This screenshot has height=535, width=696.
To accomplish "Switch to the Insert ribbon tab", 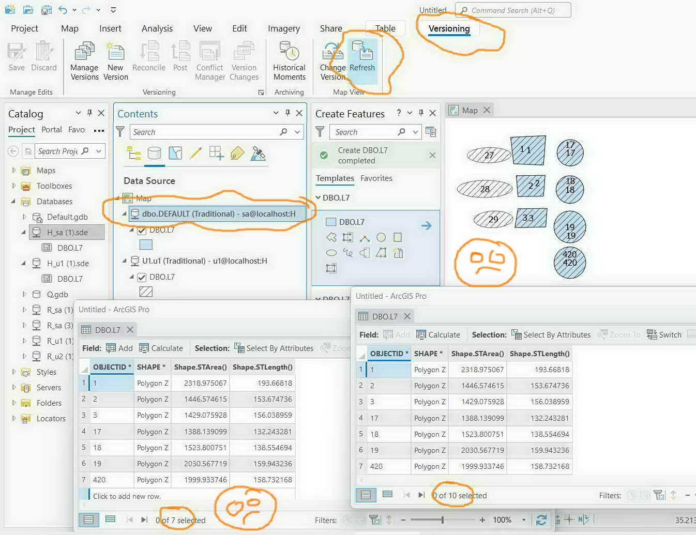I will point(110,28).
